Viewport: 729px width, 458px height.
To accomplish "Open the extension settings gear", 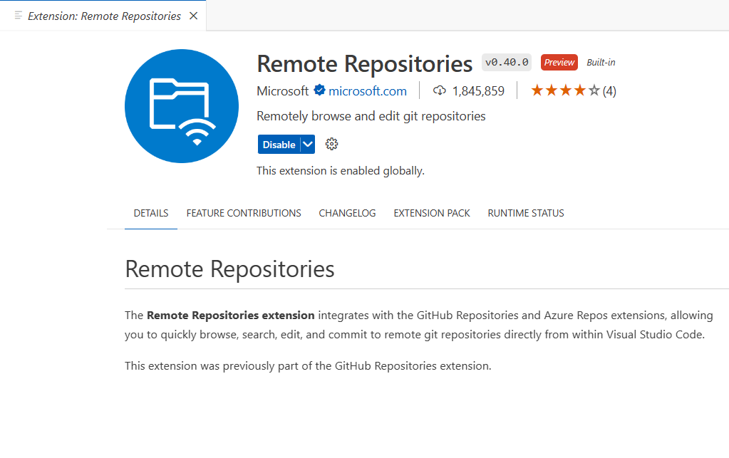I will click(331, 144).
